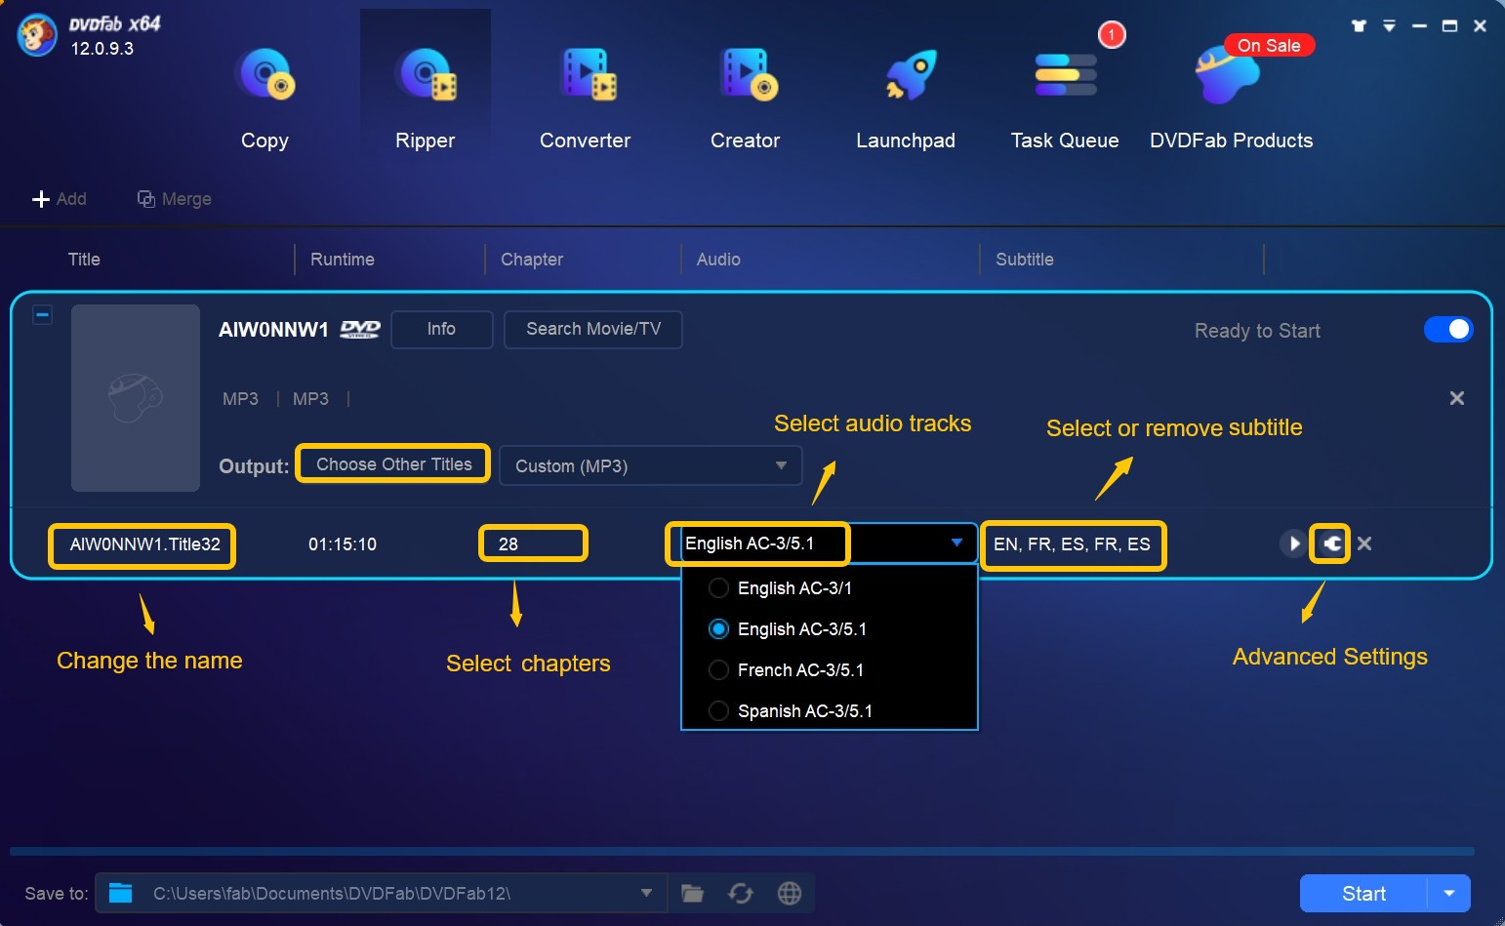
Task: Browse output folder with gray folder icon
Action: 692,893
